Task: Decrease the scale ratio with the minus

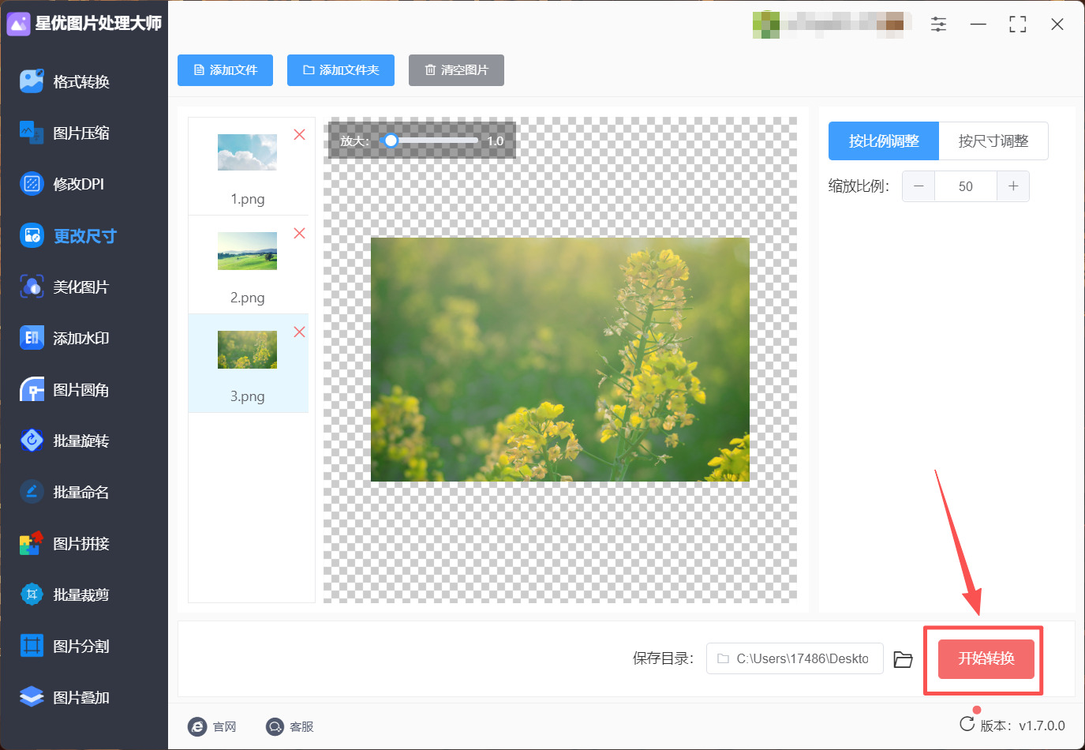Action: tap(919, 186)
